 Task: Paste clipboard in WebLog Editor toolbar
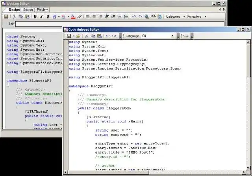[27, 17]
